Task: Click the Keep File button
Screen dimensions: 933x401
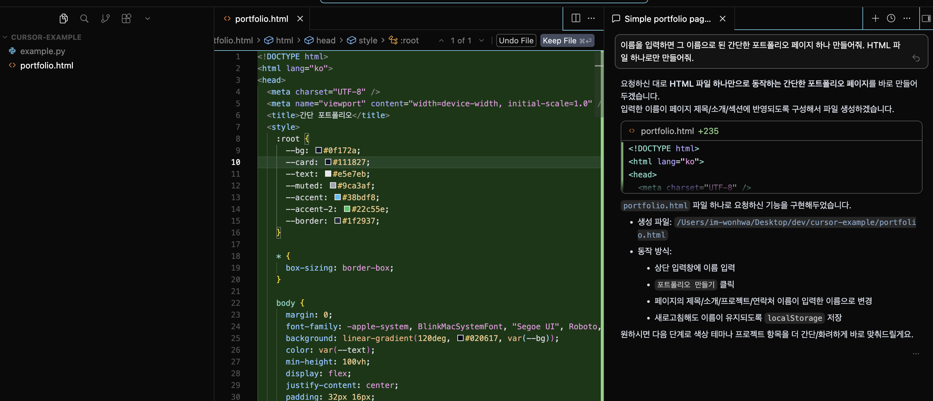Action: click(x=567, y=40)
